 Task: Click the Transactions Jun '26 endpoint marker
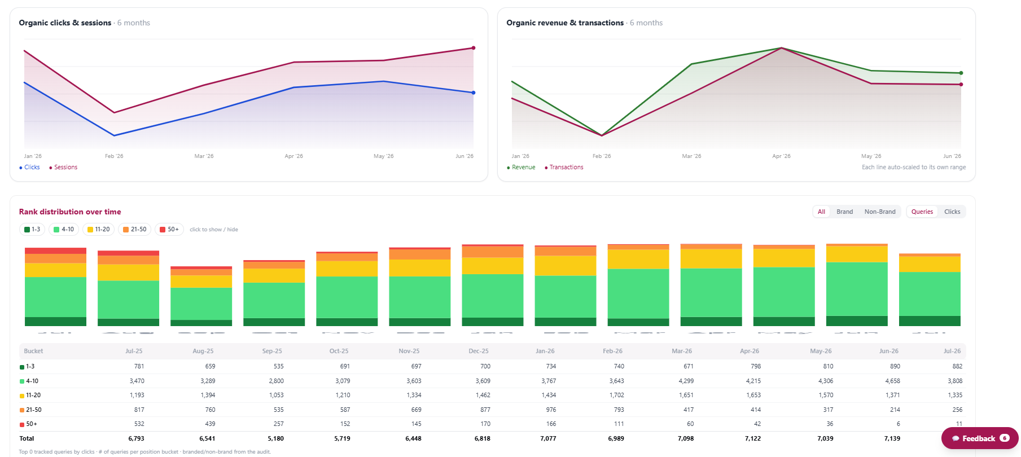click(961, 85)
